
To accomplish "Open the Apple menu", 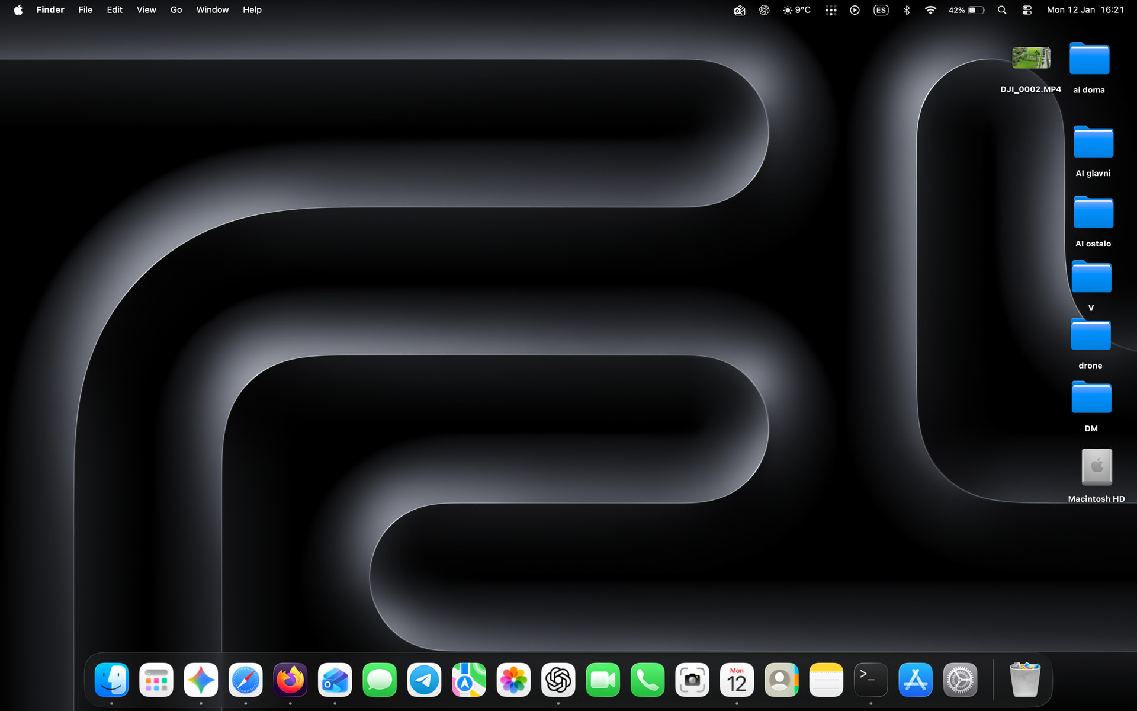I will [x=18, y=10].
